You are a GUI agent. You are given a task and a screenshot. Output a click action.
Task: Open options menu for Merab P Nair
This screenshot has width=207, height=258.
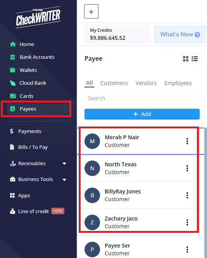click(x=187, y=141)
